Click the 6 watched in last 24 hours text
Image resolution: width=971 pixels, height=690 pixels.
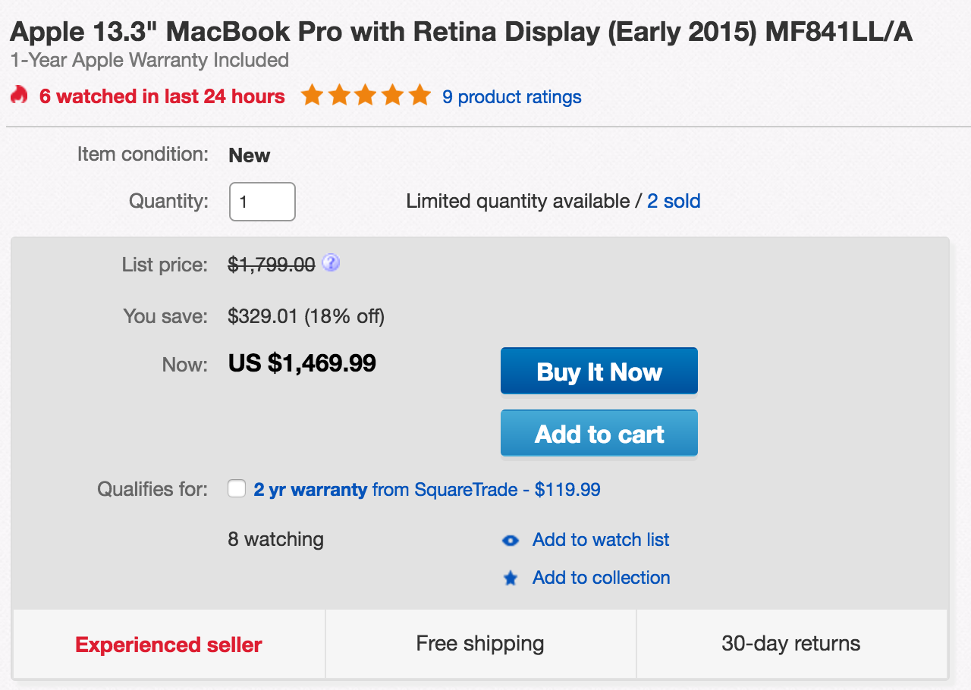[162, 96]
